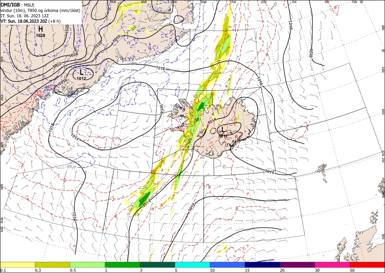Click the '5W' longitude label

pyautogui.click(x=294, y=2)
